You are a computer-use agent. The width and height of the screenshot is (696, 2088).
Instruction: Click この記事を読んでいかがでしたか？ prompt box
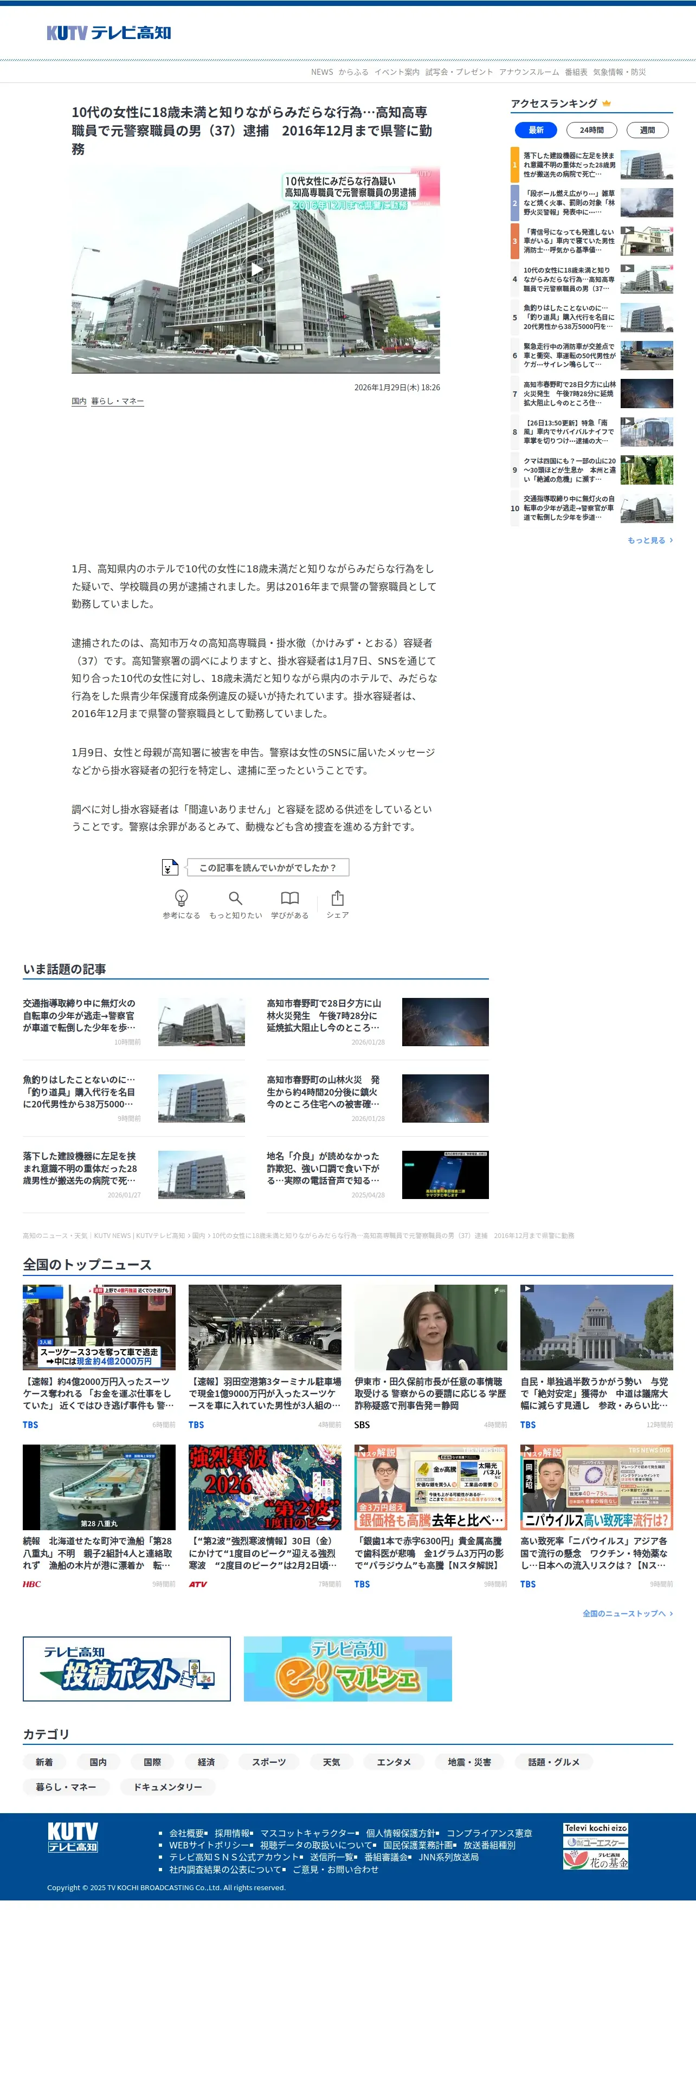[268, 867]
